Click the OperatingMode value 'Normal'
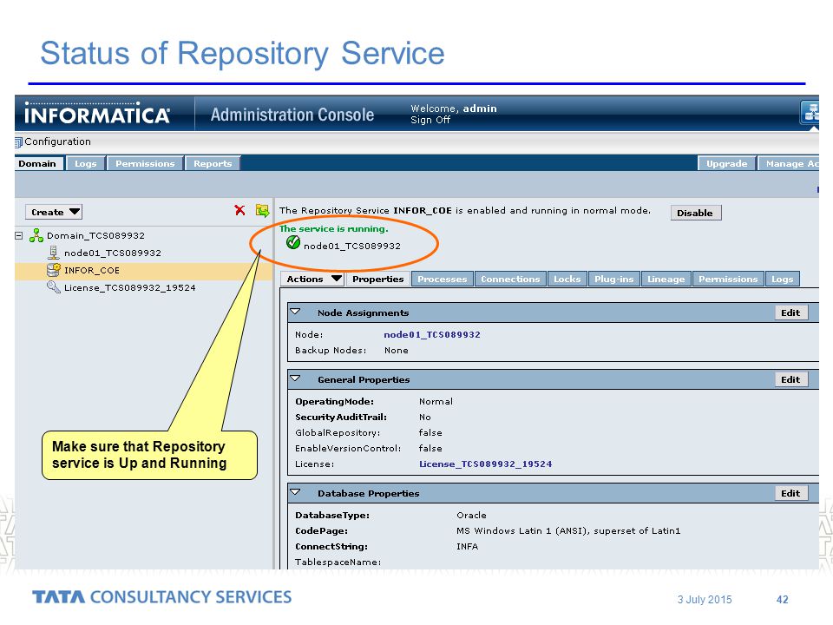833x625 pixels. point(436,401)
